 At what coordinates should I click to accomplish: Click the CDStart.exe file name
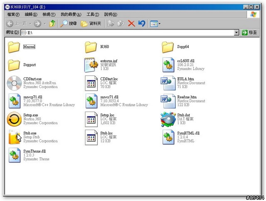click(x=32, y=79)
